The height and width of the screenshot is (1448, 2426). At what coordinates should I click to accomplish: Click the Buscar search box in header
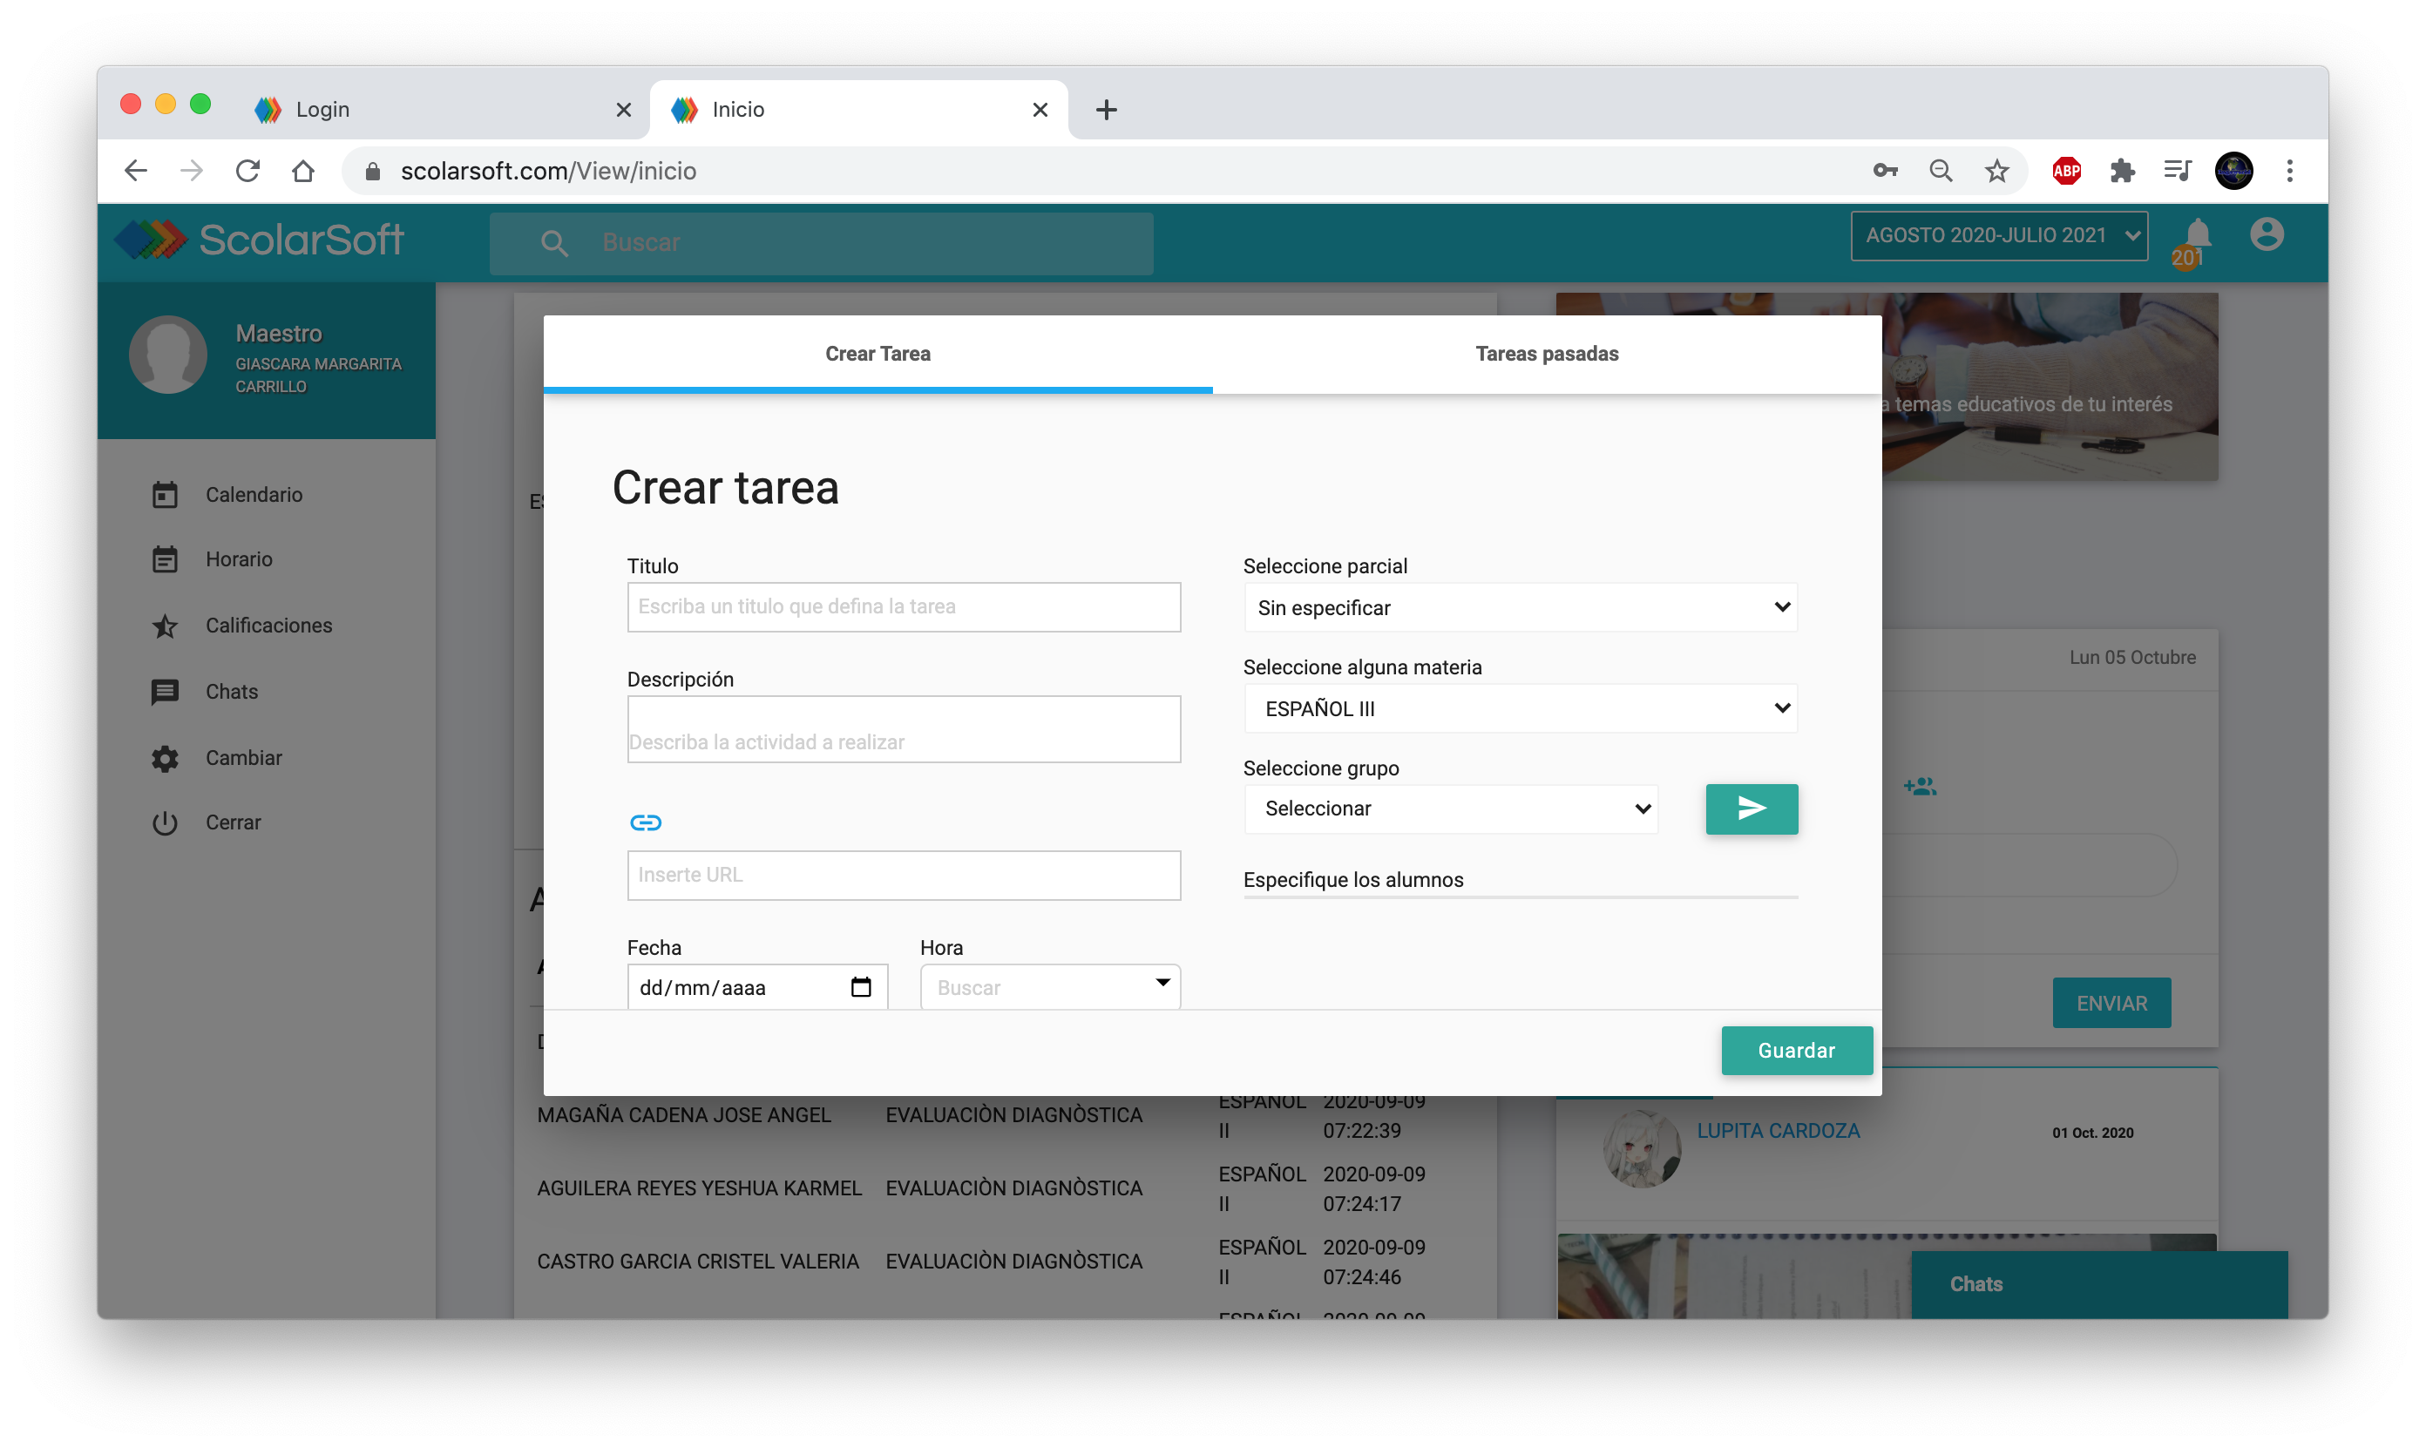(x=822, y=243)
